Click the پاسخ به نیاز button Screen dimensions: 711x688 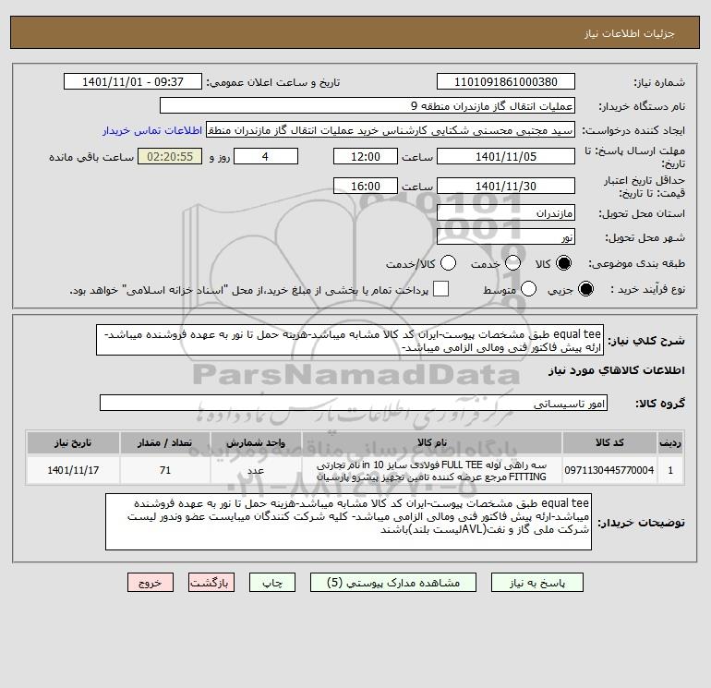click(x=537, y=583)
